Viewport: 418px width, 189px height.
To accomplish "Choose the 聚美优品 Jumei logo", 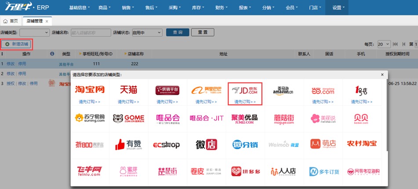I will coord(244,118).
